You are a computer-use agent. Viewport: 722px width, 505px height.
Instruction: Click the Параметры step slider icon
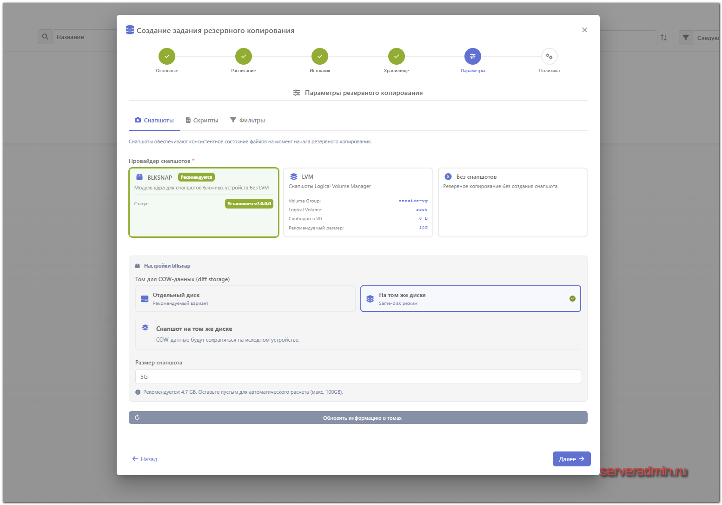tap(472, 56)
